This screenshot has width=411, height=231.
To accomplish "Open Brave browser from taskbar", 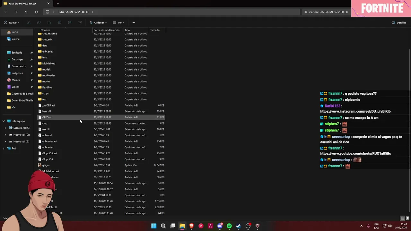I will (191, 226).
